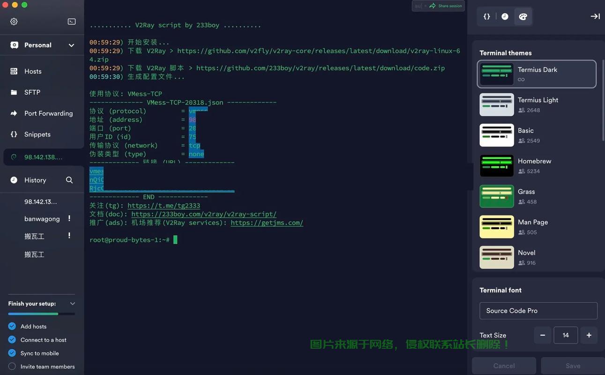Click the Personal vault icon
Screen dimensions: 605x375
pos(15,45)
